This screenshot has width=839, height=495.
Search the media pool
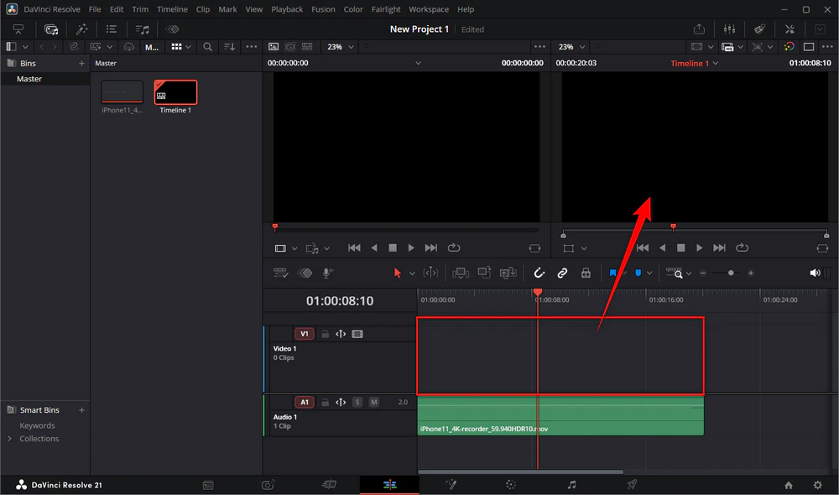207,47
